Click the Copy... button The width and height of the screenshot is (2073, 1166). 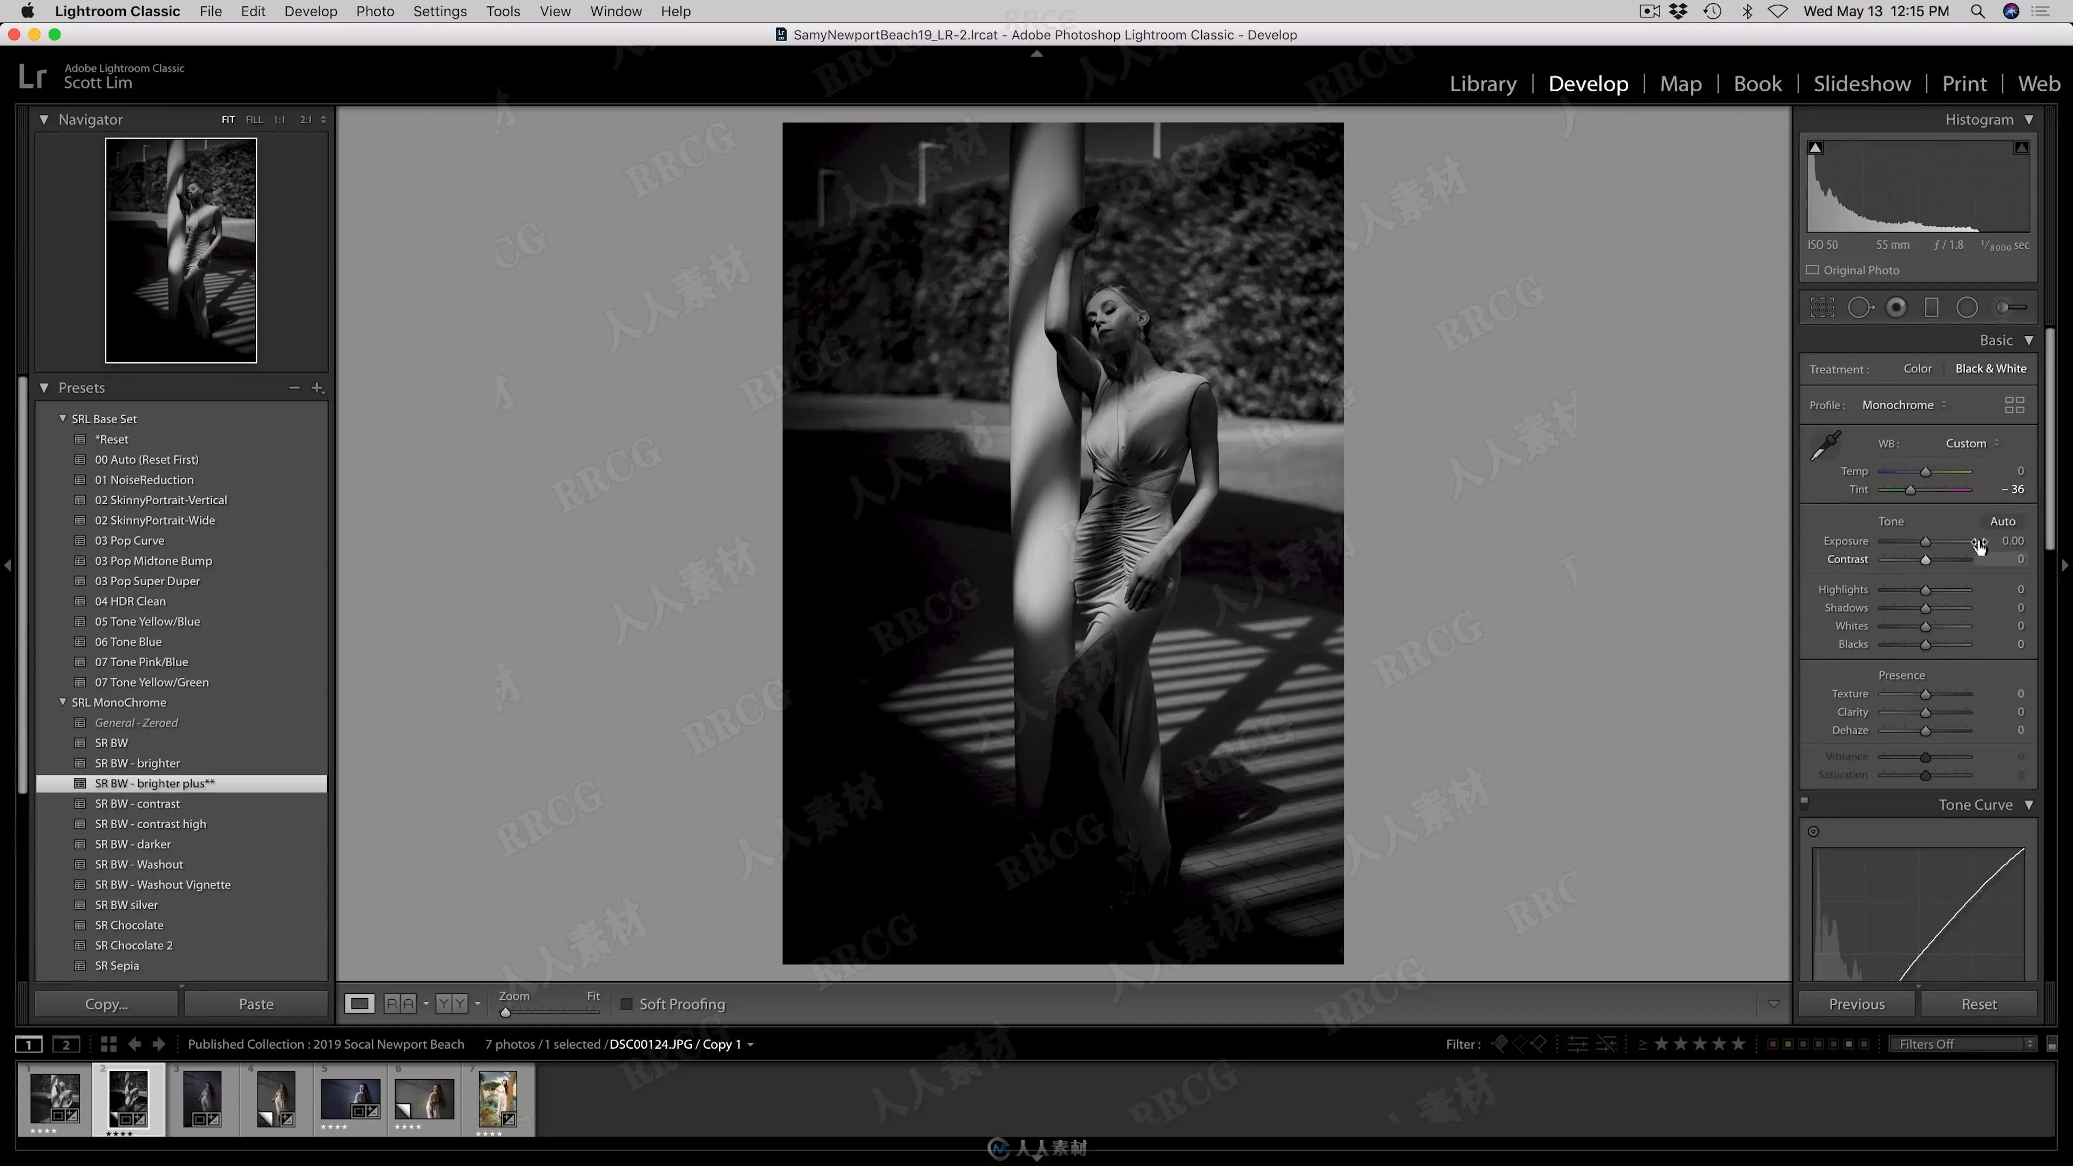pyautogui.click(x=106, y=1004)
